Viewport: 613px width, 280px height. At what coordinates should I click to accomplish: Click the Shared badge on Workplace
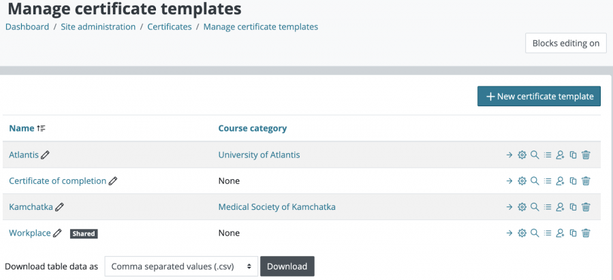point(84,234)
